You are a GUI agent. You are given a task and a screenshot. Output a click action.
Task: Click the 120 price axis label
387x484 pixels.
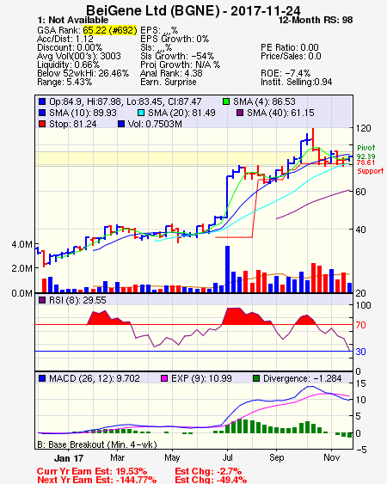[363, 128]
